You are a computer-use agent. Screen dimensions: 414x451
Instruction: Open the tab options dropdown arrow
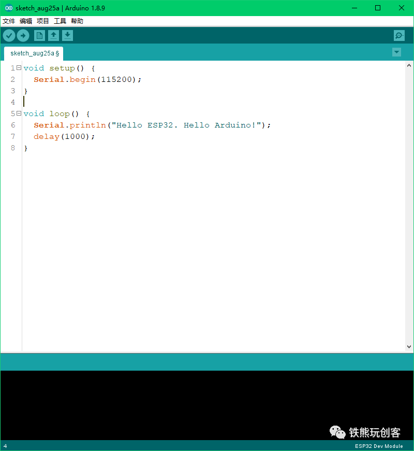pos(396,52)
